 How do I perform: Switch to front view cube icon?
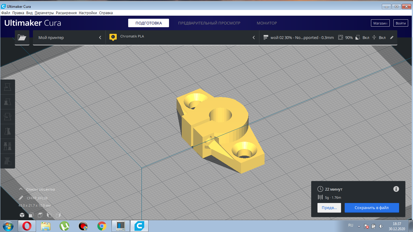click(x=31, y=215)
